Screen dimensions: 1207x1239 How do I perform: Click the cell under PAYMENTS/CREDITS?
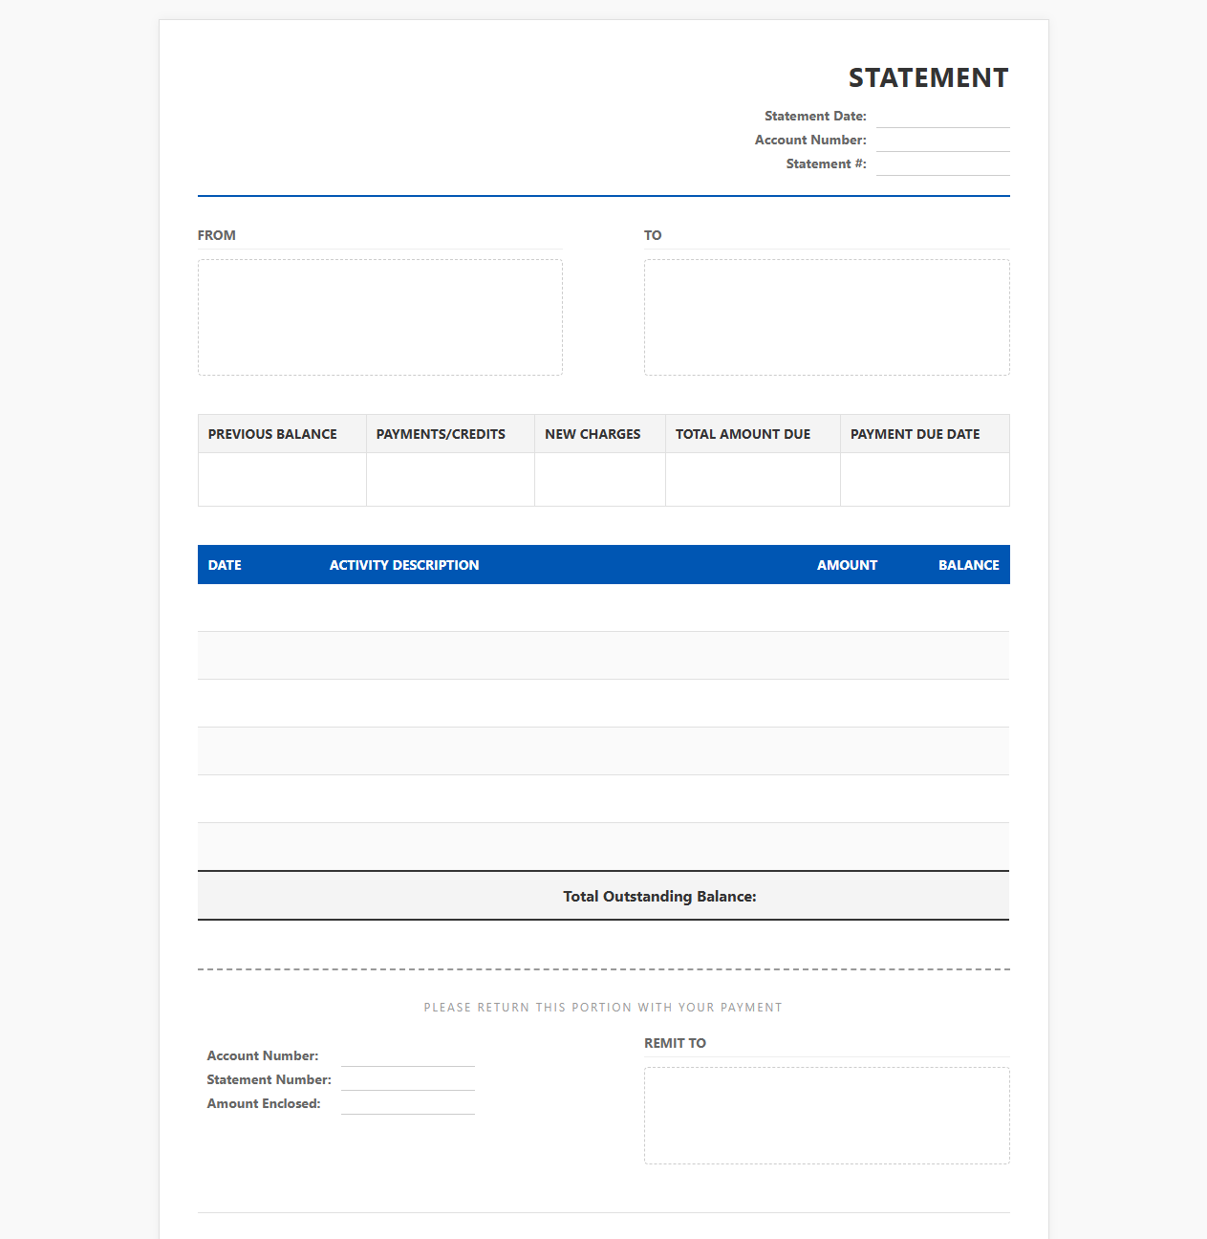450,479
